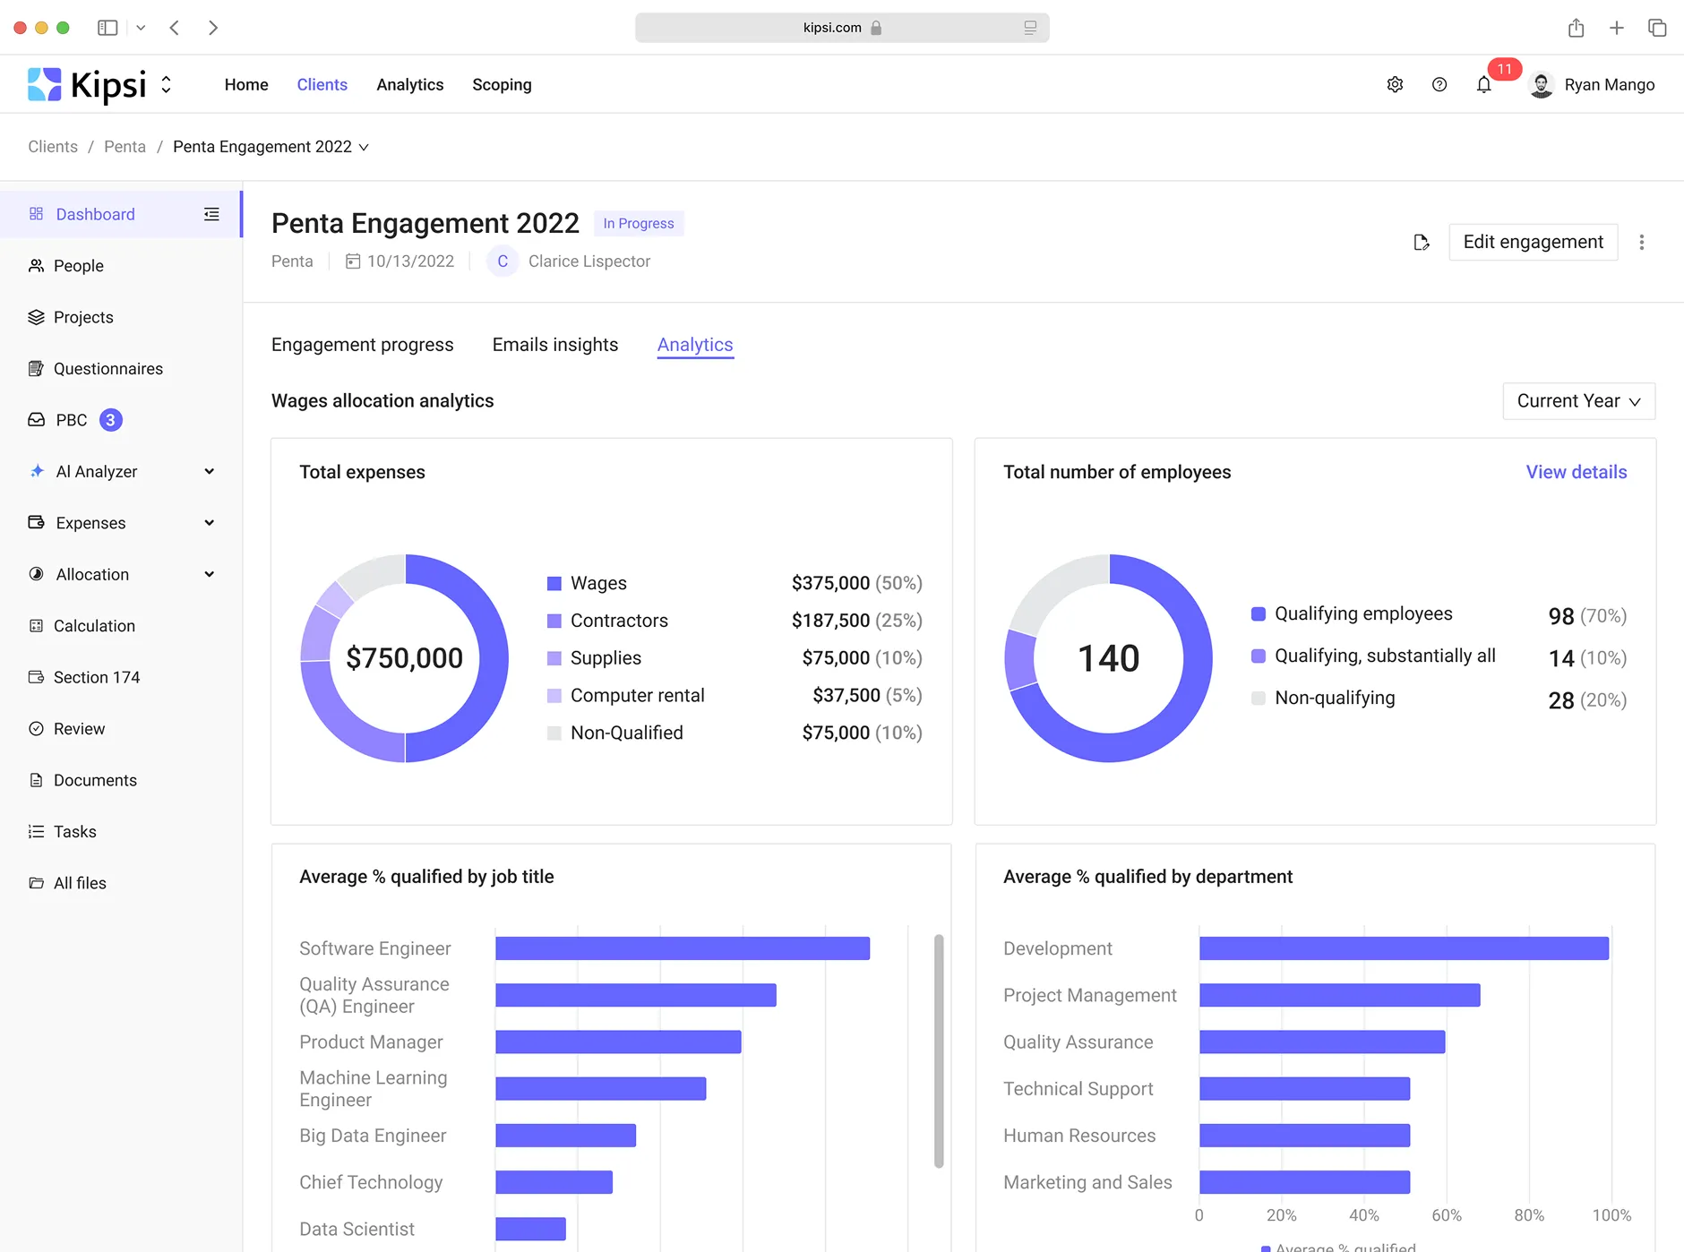Click the Kipsi logo

tap(87, 85)
